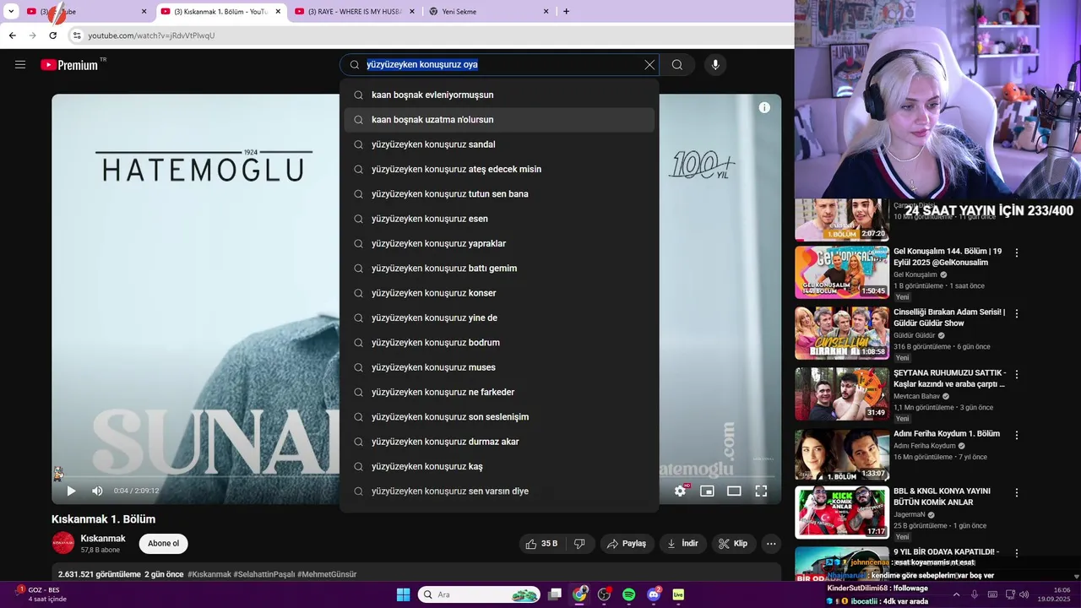Open video player settings gear
Viewport: 1081px width, 608px height.
pyautogui.click(x=680, y=491)
